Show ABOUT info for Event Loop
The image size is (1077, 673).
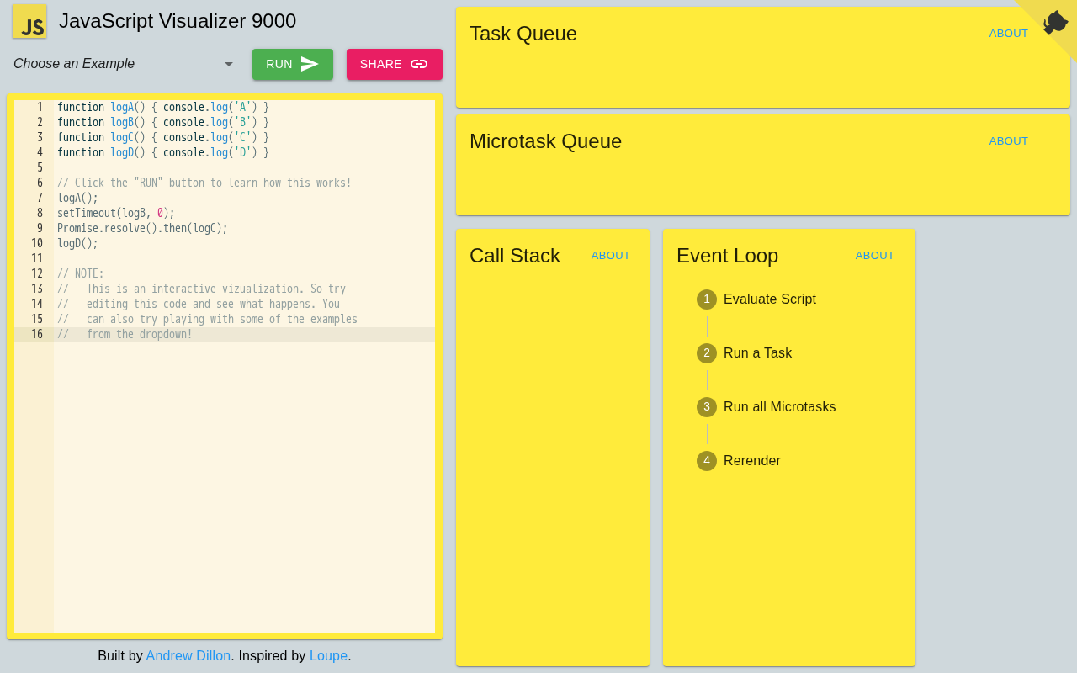point(874,256)
